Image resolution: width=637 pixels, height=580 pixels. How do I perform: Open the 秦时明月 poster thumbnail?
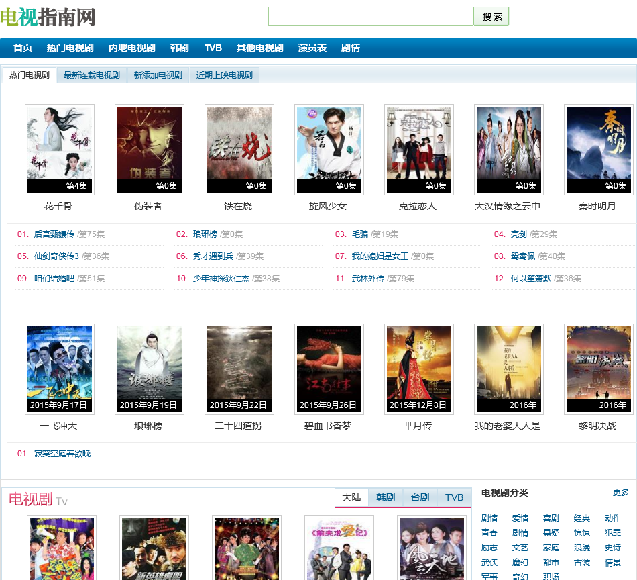coord(598,150)
